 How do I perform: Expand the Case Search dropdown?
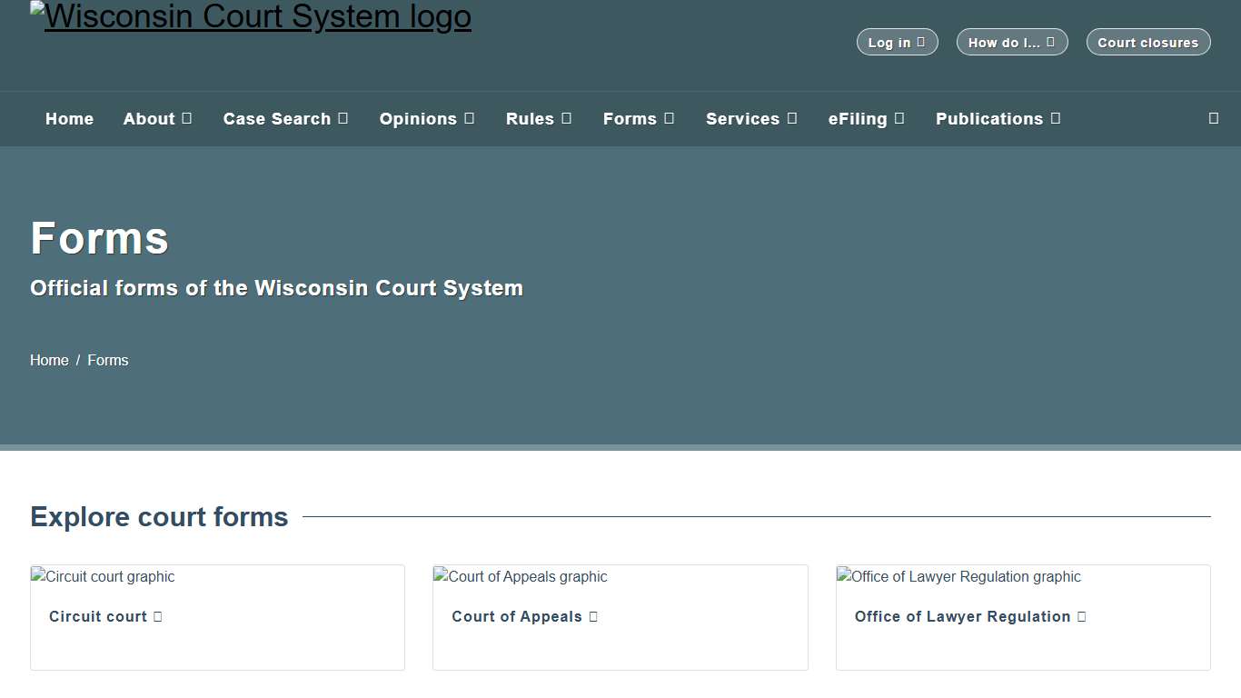click(x=285, y=118)
